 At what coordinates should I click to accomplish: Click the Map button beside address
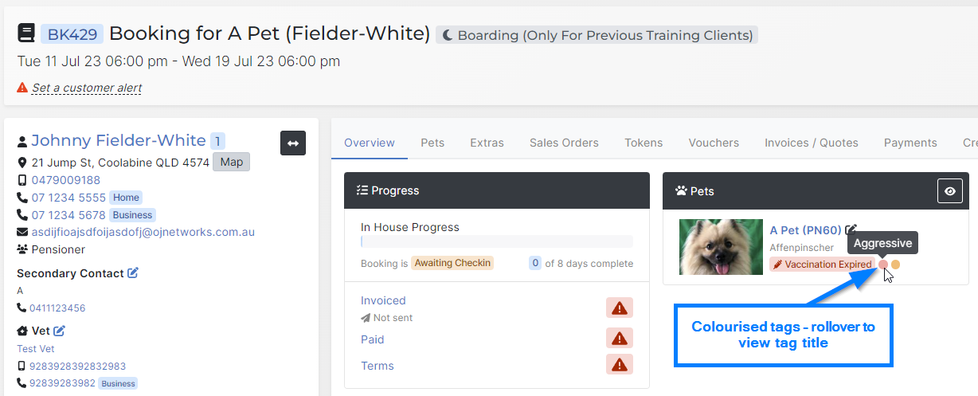click(x=231, y=162)
